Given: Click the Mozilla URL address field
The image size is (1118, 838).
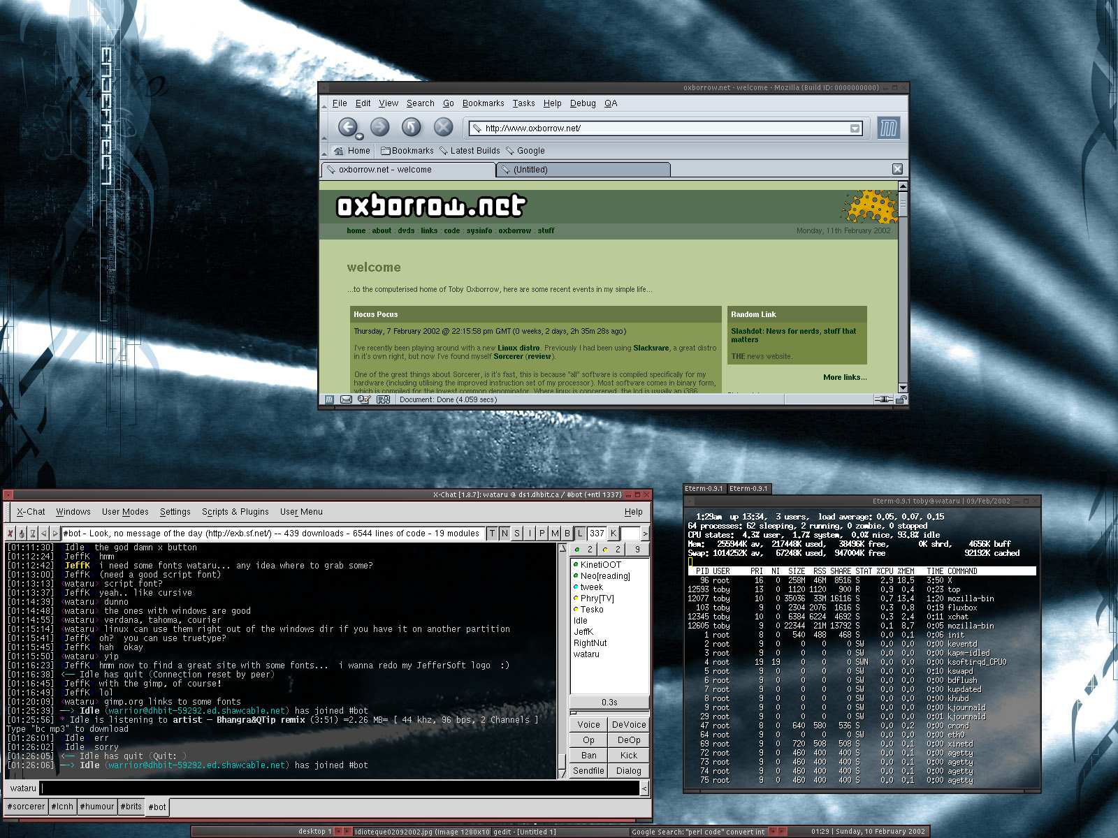Looking at the screenshot, I should 666,128.
